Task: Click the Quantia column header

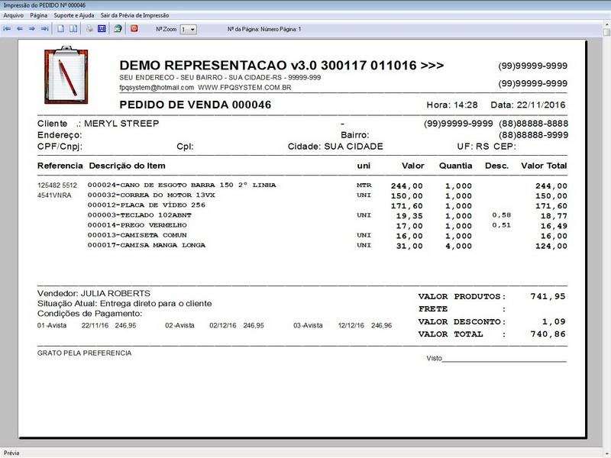Action: click(455, 166)
